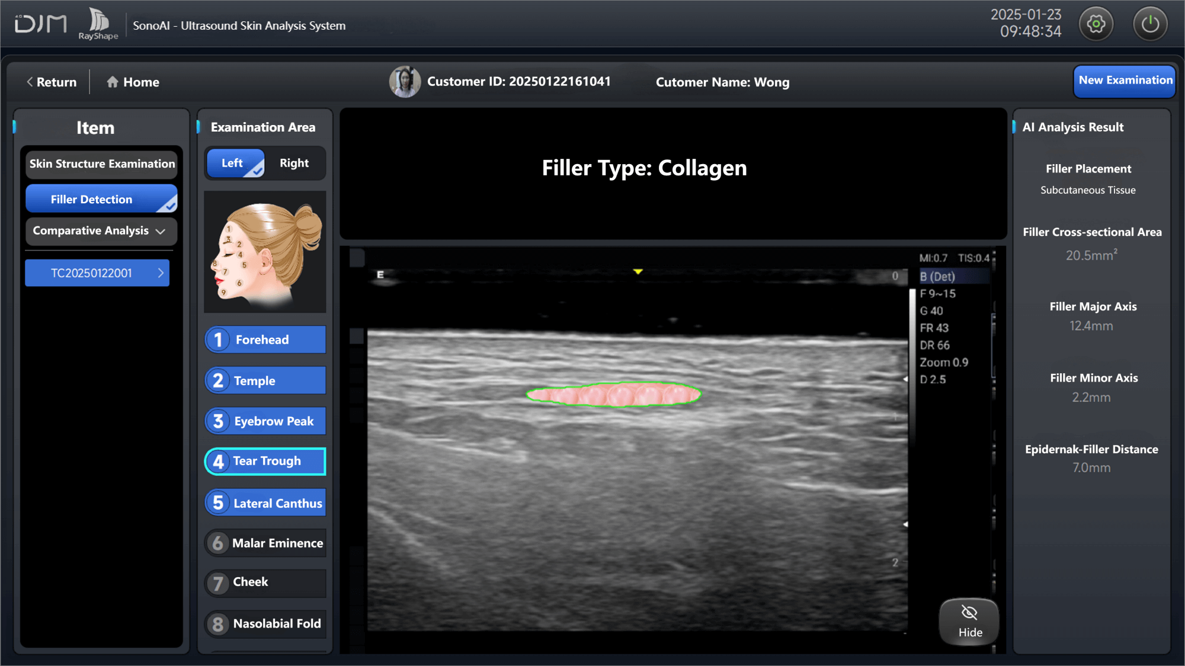Expand the Comparative Analysis dropdown

click(101, 231)
